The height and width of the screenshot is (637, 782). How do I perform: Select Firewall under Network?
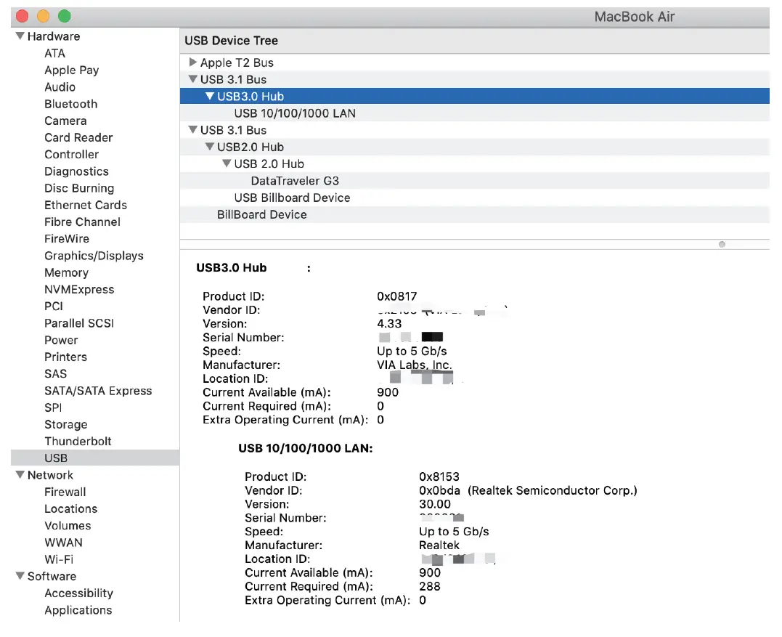[x=65, y=492]
